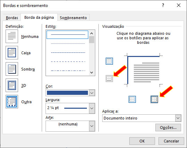Click the Nenhuma label text
The height and width of the screenshot is (148, 187).
tap(30, 36)
